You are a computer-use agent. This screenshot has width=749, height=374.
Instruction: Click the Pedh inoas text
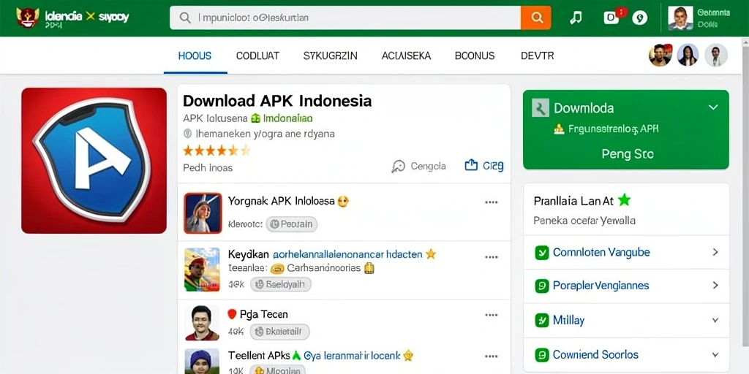click(x=208, y=168)
